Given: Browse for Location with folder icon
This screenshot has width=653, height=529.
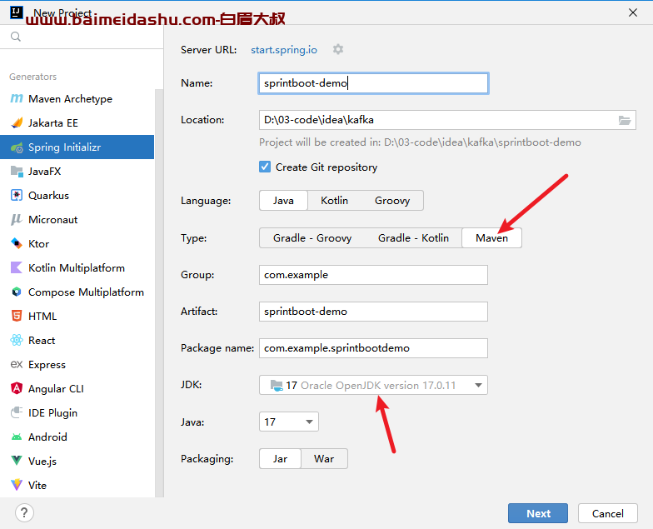Looking at the screenshot, I should [625, 120].
